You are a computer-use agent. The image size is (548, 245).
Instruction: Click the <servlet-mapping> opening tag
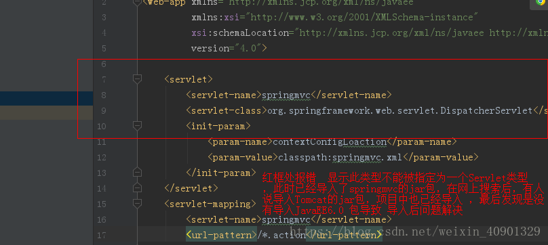[x=210, y=204]
